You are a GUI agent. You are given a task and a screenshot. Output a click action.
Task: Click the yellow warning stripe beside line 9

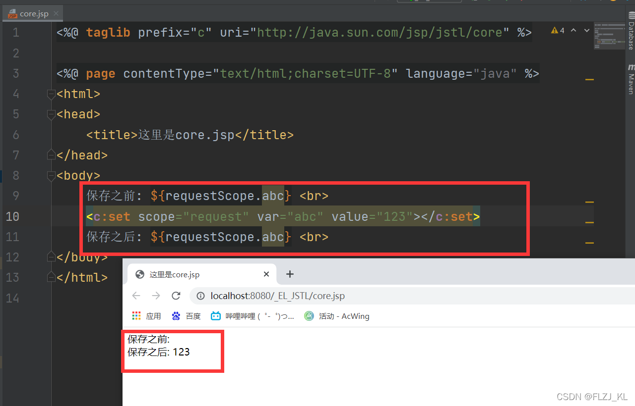(589, 202)
